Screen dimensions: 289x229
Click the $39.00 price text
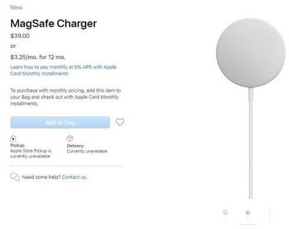(x=20, y=36)
